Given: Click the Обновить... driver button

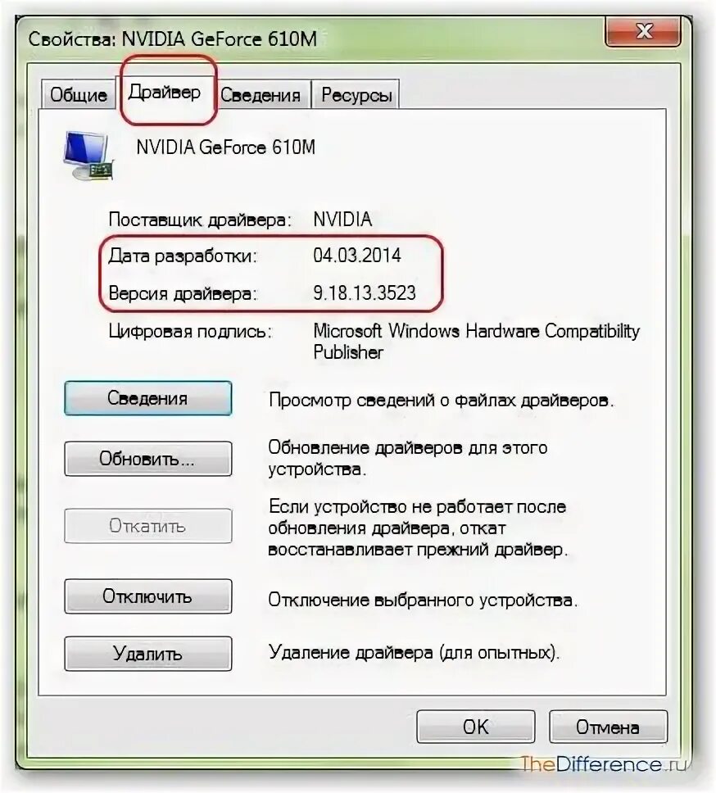Looking at the screenshot, I should (x=147, y=459).
